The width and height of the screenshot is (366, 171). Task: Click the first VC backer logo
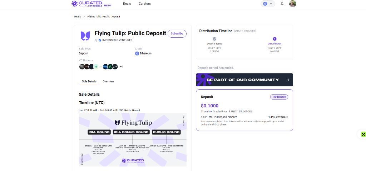click(x=82, y=66)
